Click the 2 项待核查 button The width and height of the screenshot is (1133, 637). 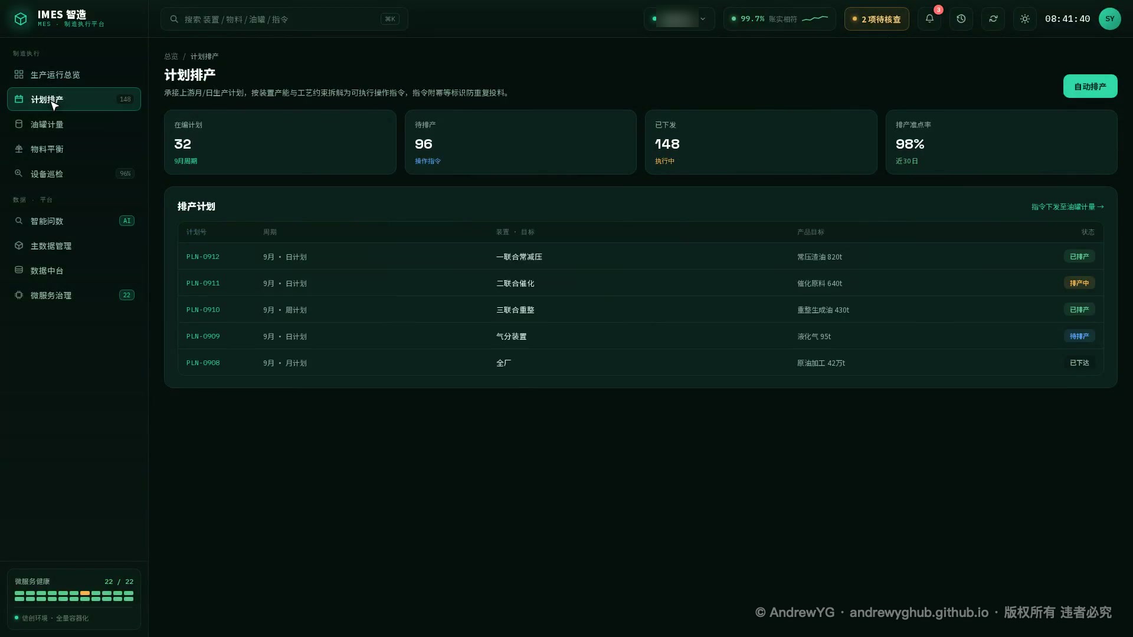tap(876, 19)
